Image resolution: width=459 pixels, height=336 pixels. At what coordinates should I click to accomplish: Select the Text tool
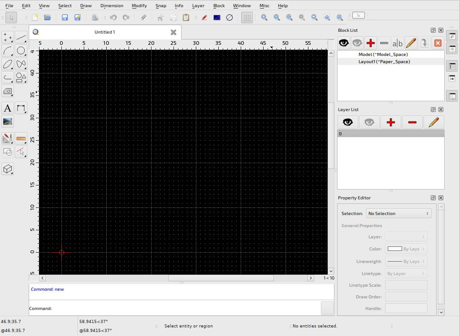[x=8, y=108]
